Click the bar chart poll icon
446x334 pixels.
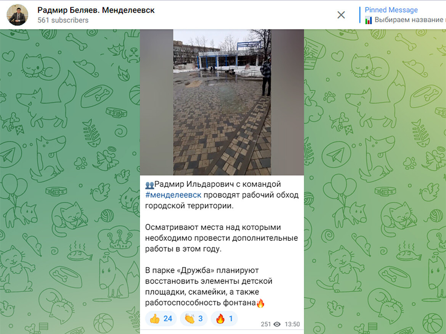pyautogui.click(x=369, y=20)
